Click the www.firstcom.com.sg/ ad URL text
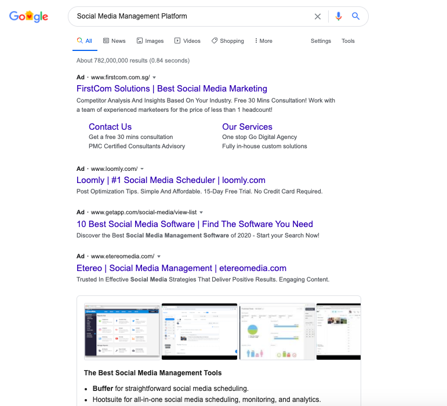Viewport: 447px width, 406px height. click(121, 78)
